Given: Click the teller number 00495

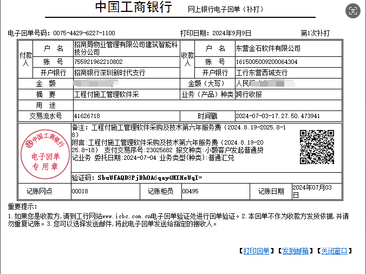Looking at the screenshot, I should click(x=190, y=191).
